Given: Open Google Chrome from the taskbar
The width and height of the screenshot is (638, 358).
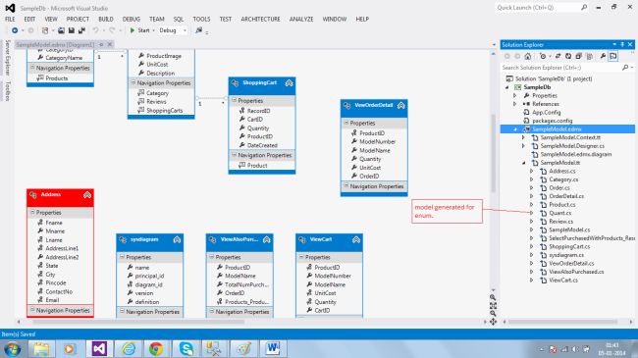Looking at the screenshot, I should [156, 348].
